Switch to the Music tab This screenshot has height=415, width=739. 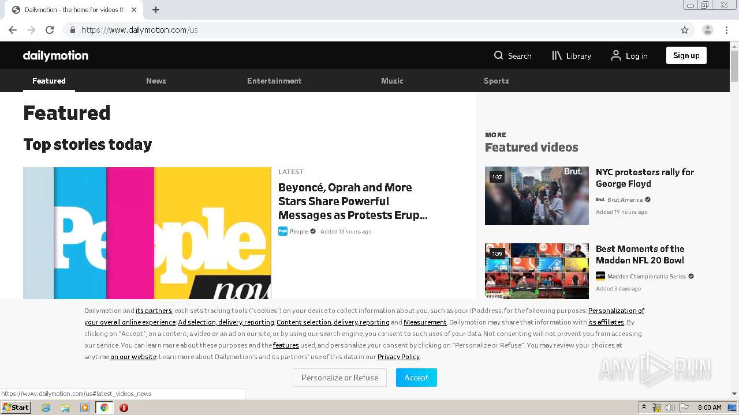point(392,81)
